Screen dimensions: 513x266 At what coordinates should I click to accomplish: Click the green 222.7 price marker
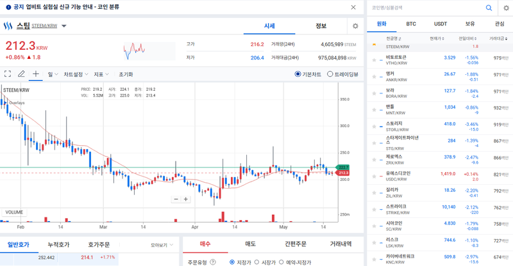(x=342, y=167)
